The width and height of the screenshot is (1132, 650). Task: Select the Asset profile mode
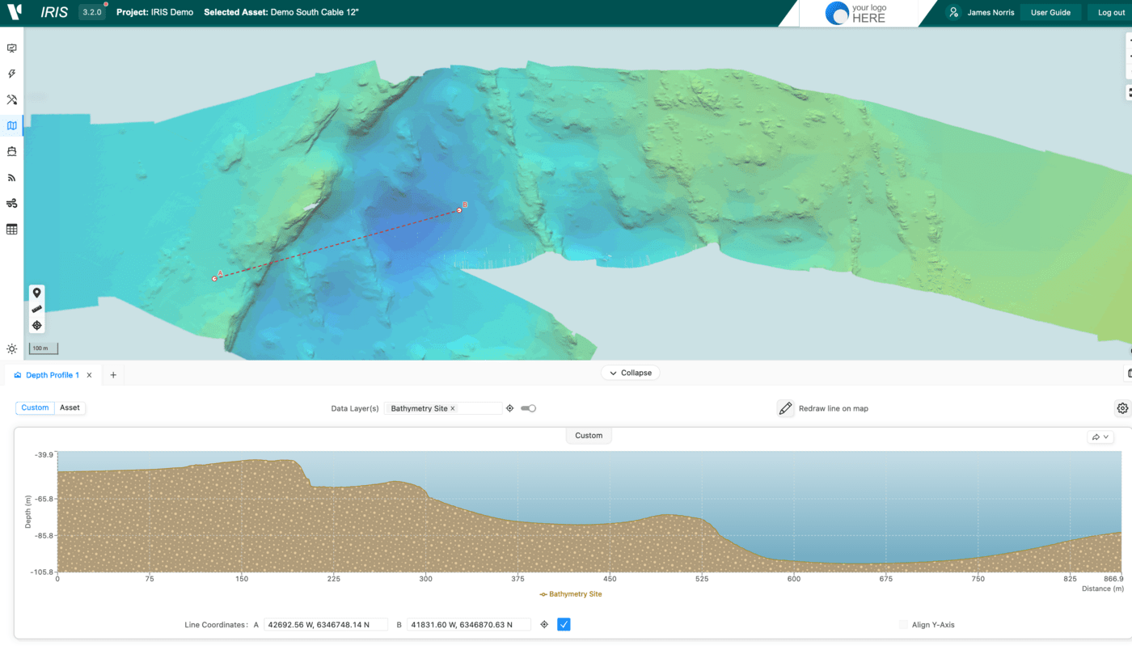click(x=70, y=407)
